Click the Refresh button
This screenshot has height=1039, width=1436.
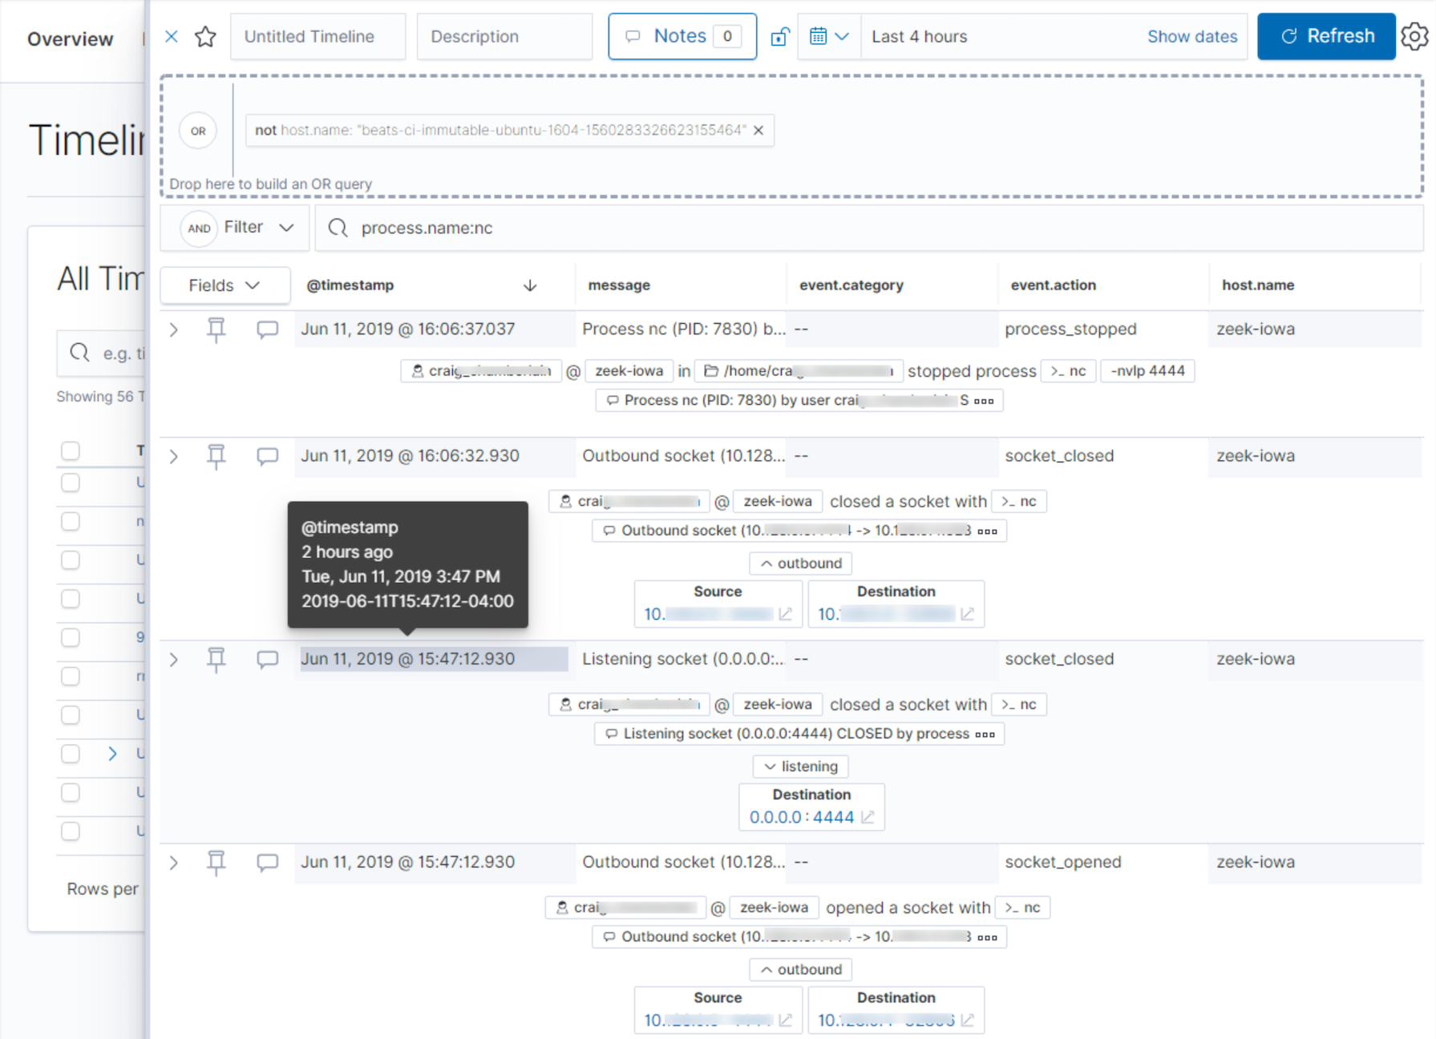(x=1326, y=37)
